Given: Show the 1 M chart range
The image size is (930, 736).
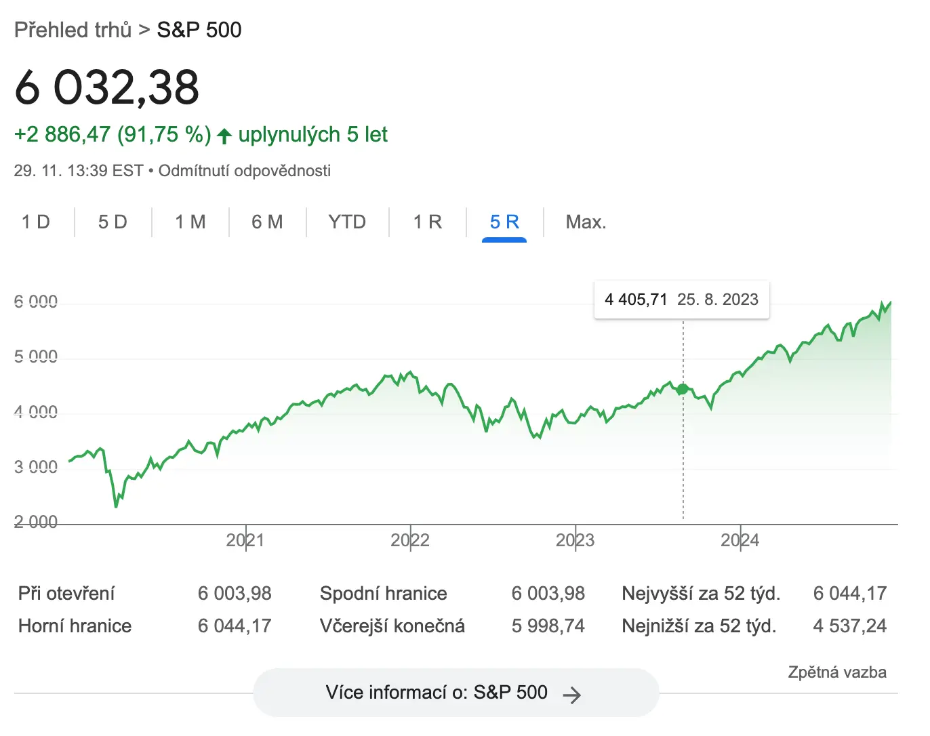Looking at the screenshot, I should click(190, 222).
